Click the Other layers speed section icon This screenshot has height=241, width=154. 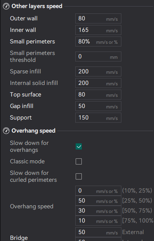(6, 6)
